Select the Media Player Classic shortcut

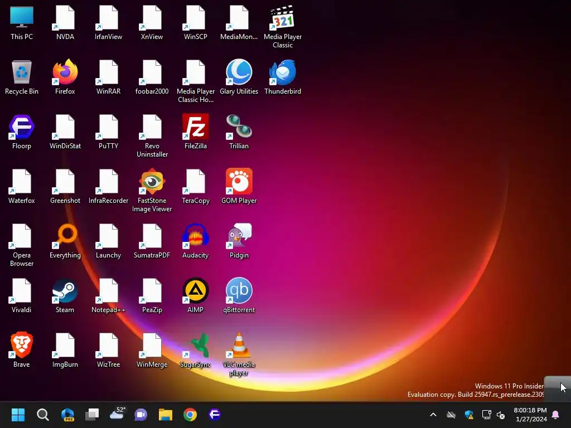[x=283, y=27]
